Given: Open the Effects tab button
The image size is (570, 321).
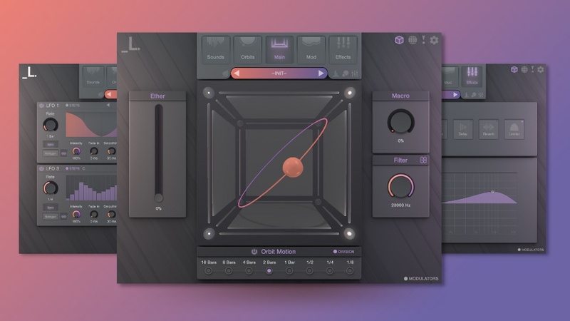Looking at the screenshot, I should 343,49.
